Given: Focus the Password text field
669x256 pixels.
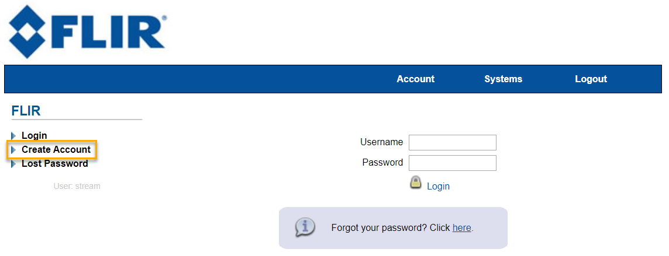Looking at the screenshot, I should tap(452, 163).
